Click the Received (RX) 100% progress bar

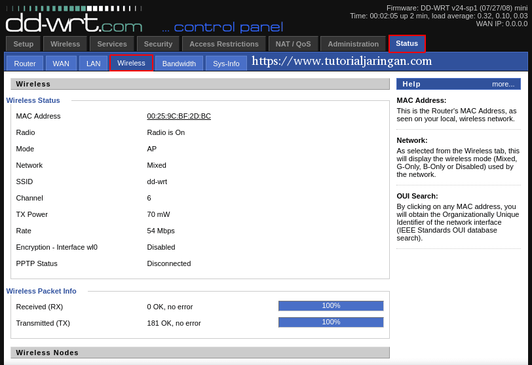tap(331, 305)
